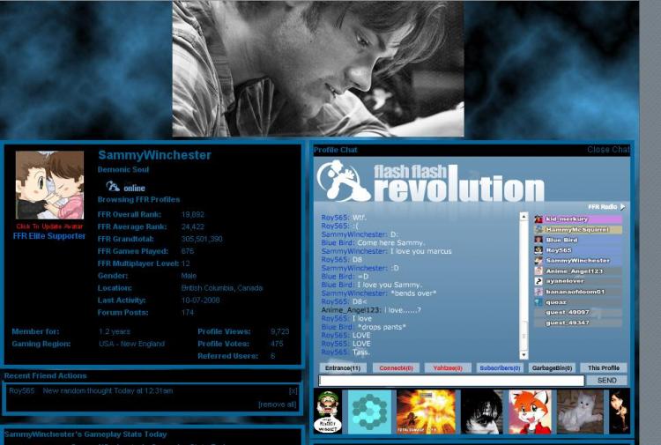Viewport: 661px width, 445px height.
Task: Open the FFR Radio arrow icon
Action: 622,207
